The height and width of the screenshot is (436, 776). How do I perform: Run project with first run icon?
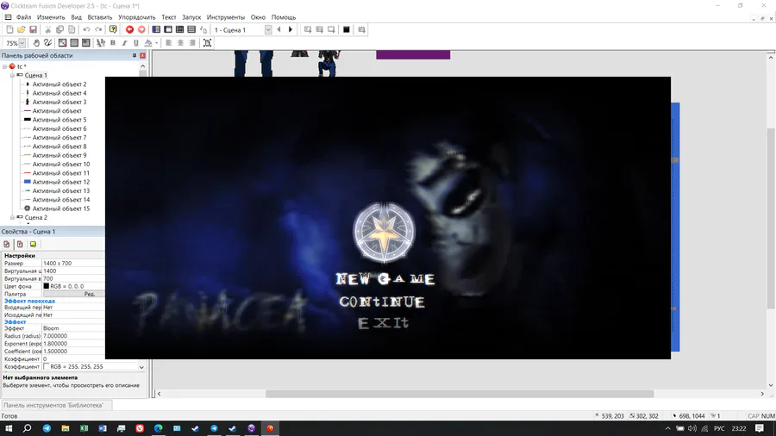coord(308,29)
